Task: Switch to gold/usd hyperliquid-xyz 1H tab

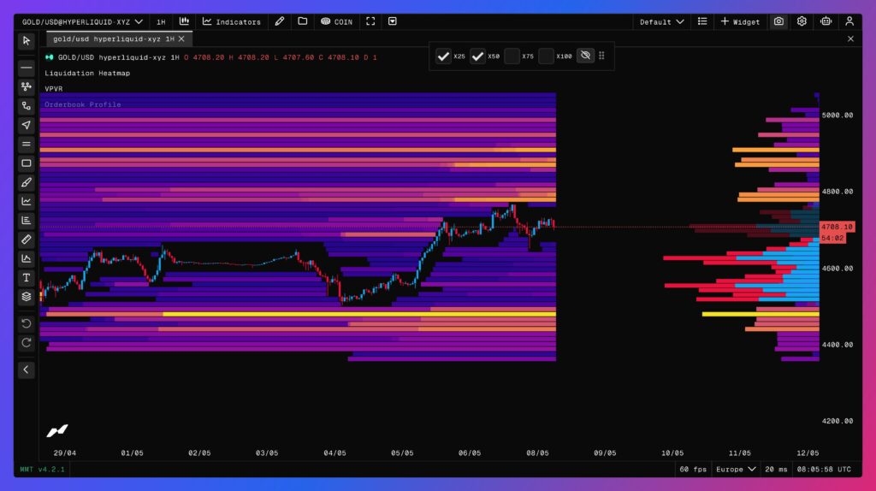Action: (114, 39)
